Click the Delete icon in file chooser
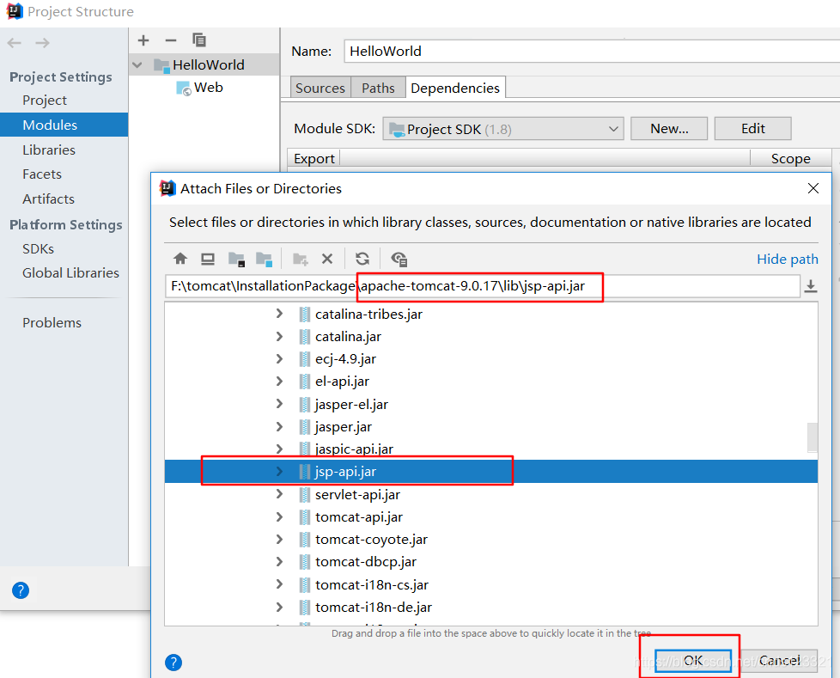Image resolution: width=840 pixels, height=678 pixels. [x=327, y=259]
